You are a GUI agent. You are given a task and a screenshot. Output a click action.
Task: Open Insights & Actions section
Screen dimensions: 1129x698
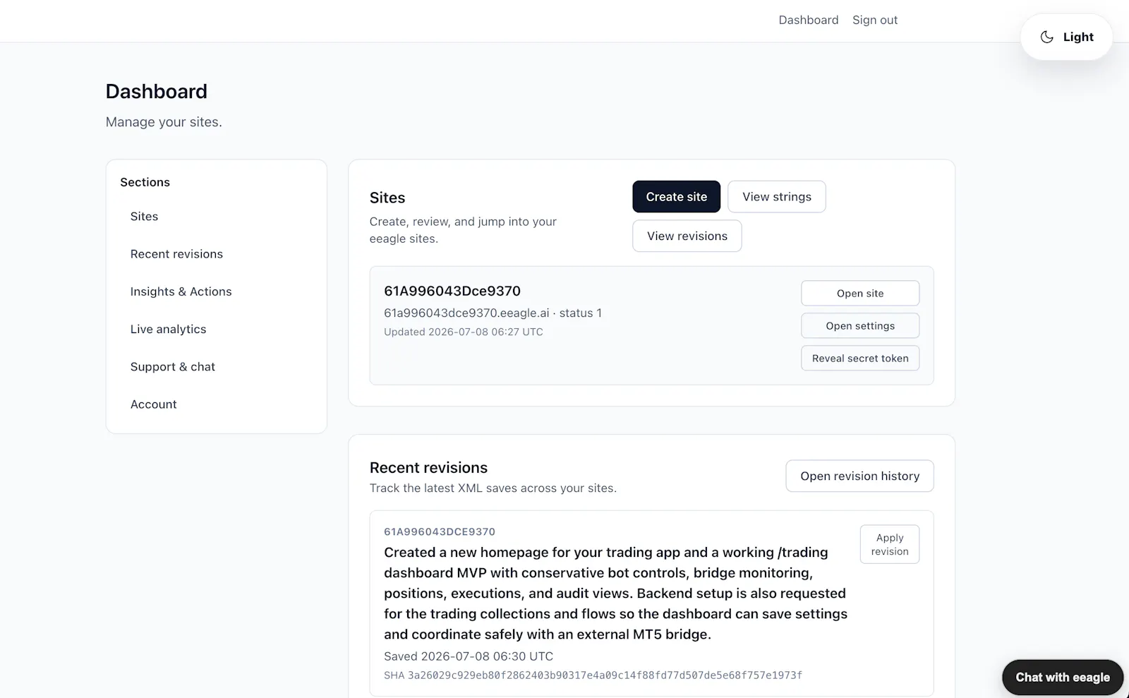pyautogui.click(x=181, y=291)
